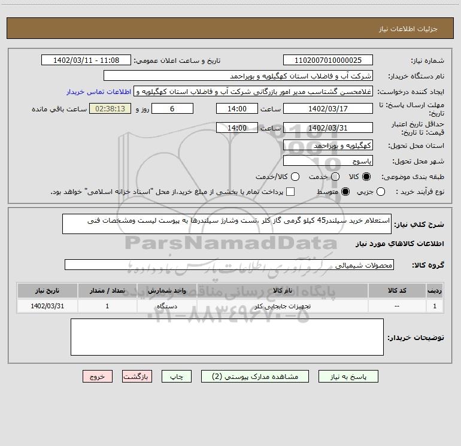The image size is (461, 446).
Task: Click the announcement date field 1402/03/11 - 11:08
Action: tap(86, 60)
